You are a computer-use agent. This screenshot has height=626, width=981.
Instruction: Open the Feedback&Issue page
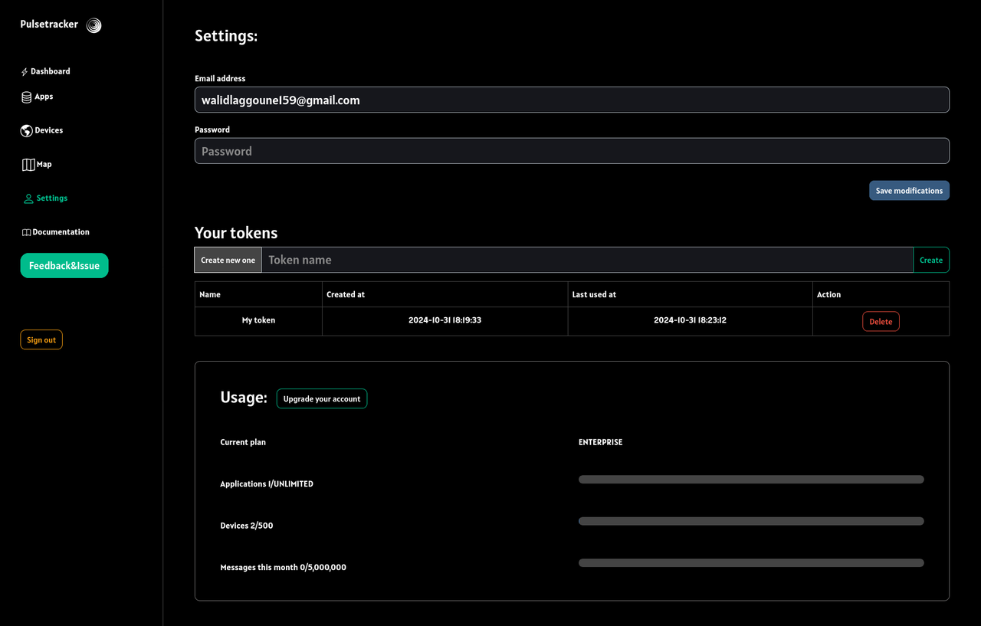(x=64, y=265)
